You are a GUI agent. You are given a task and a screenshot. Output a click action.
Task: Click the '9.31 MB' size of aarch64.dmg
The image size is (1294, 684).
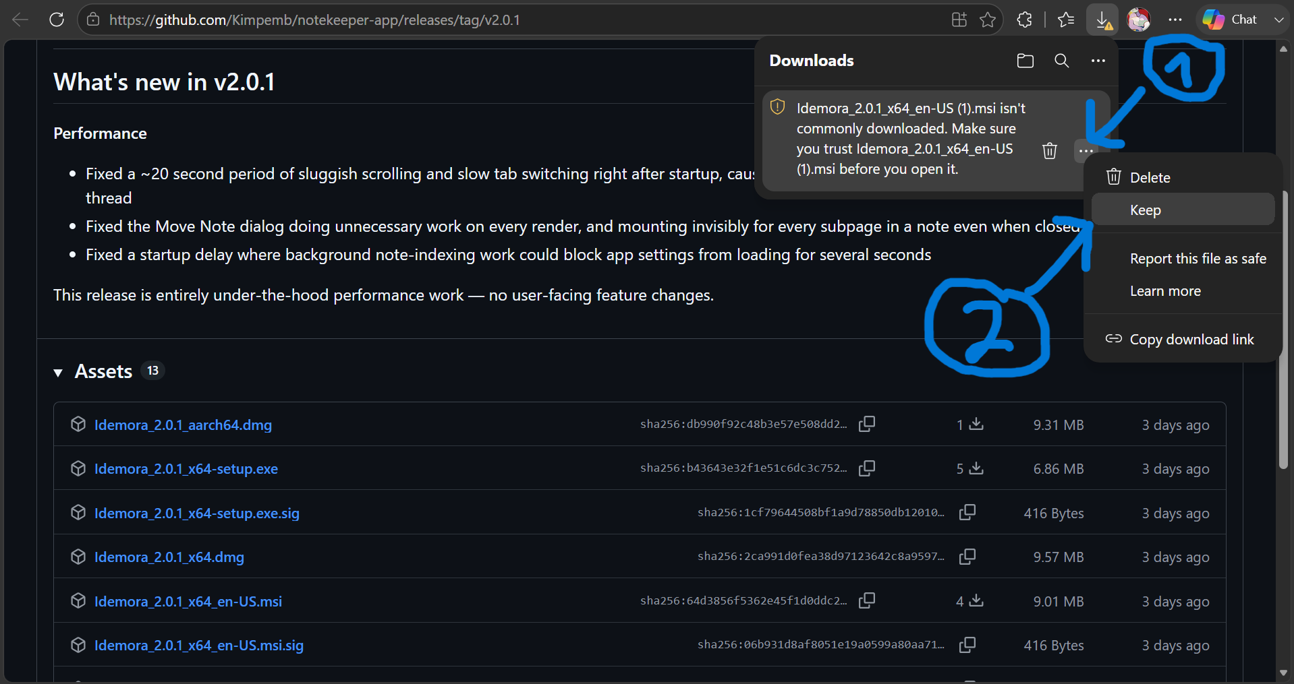pos(1059,425)
